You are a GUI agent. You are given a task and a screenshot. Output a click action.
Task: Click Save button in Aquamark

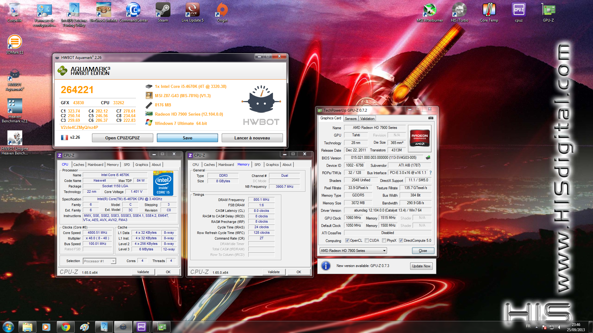click(x=187, y=138)
